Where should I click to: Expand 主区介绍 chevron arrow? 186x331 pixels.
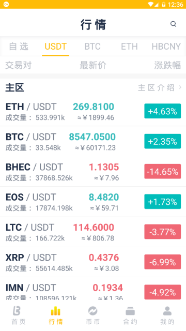[180, 87]
